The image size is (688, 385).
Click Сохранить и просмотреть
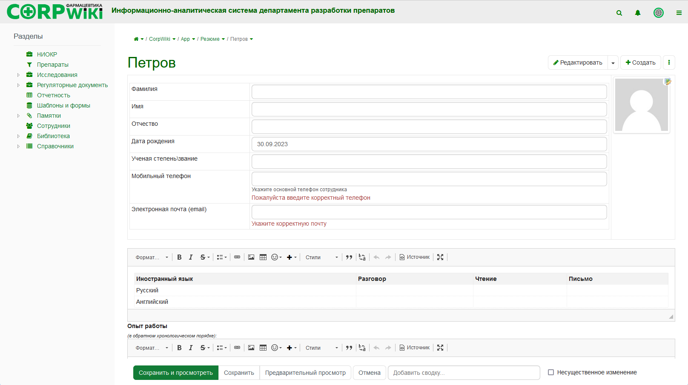176,373
